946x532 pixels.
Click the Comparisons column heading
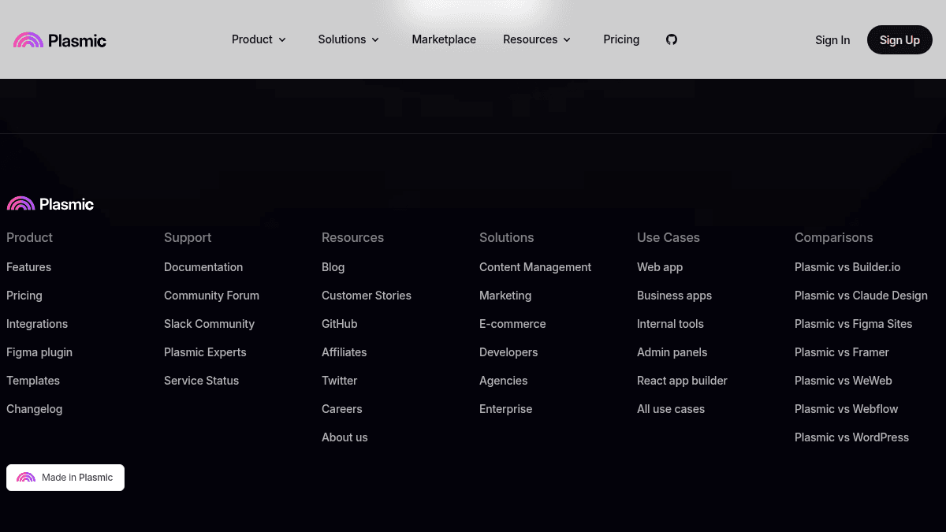(833, 237)
